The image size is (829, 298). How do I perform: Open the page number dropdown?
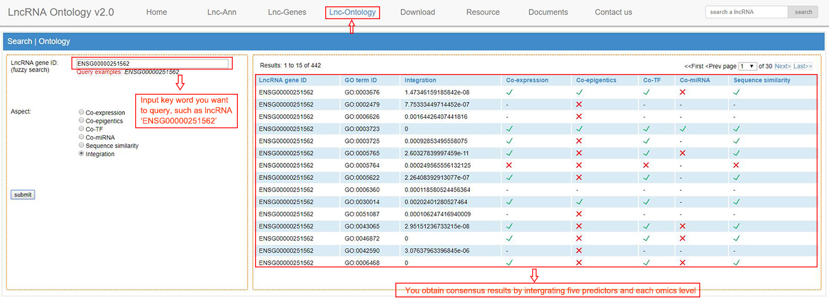click(747, 66)
